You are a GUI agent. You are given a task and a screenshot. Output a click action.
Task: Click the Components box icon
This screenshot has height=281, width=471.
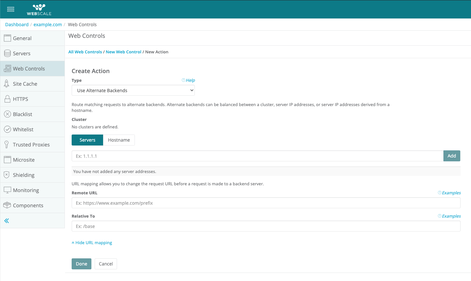click(7, 205)
